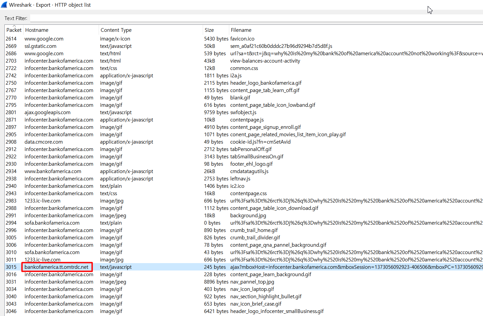Select packet 2686 www.google.com text/html row

244,54
